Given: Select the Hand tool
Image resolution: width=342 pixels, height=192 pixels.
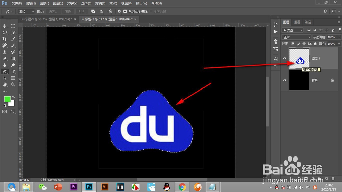Looking at the screenshot, I should 4,85.
